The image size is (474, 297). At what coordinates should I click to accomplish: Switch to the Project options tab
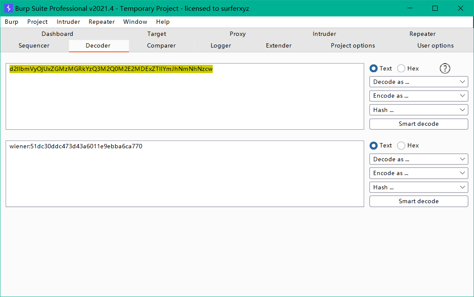coord(353,46)
